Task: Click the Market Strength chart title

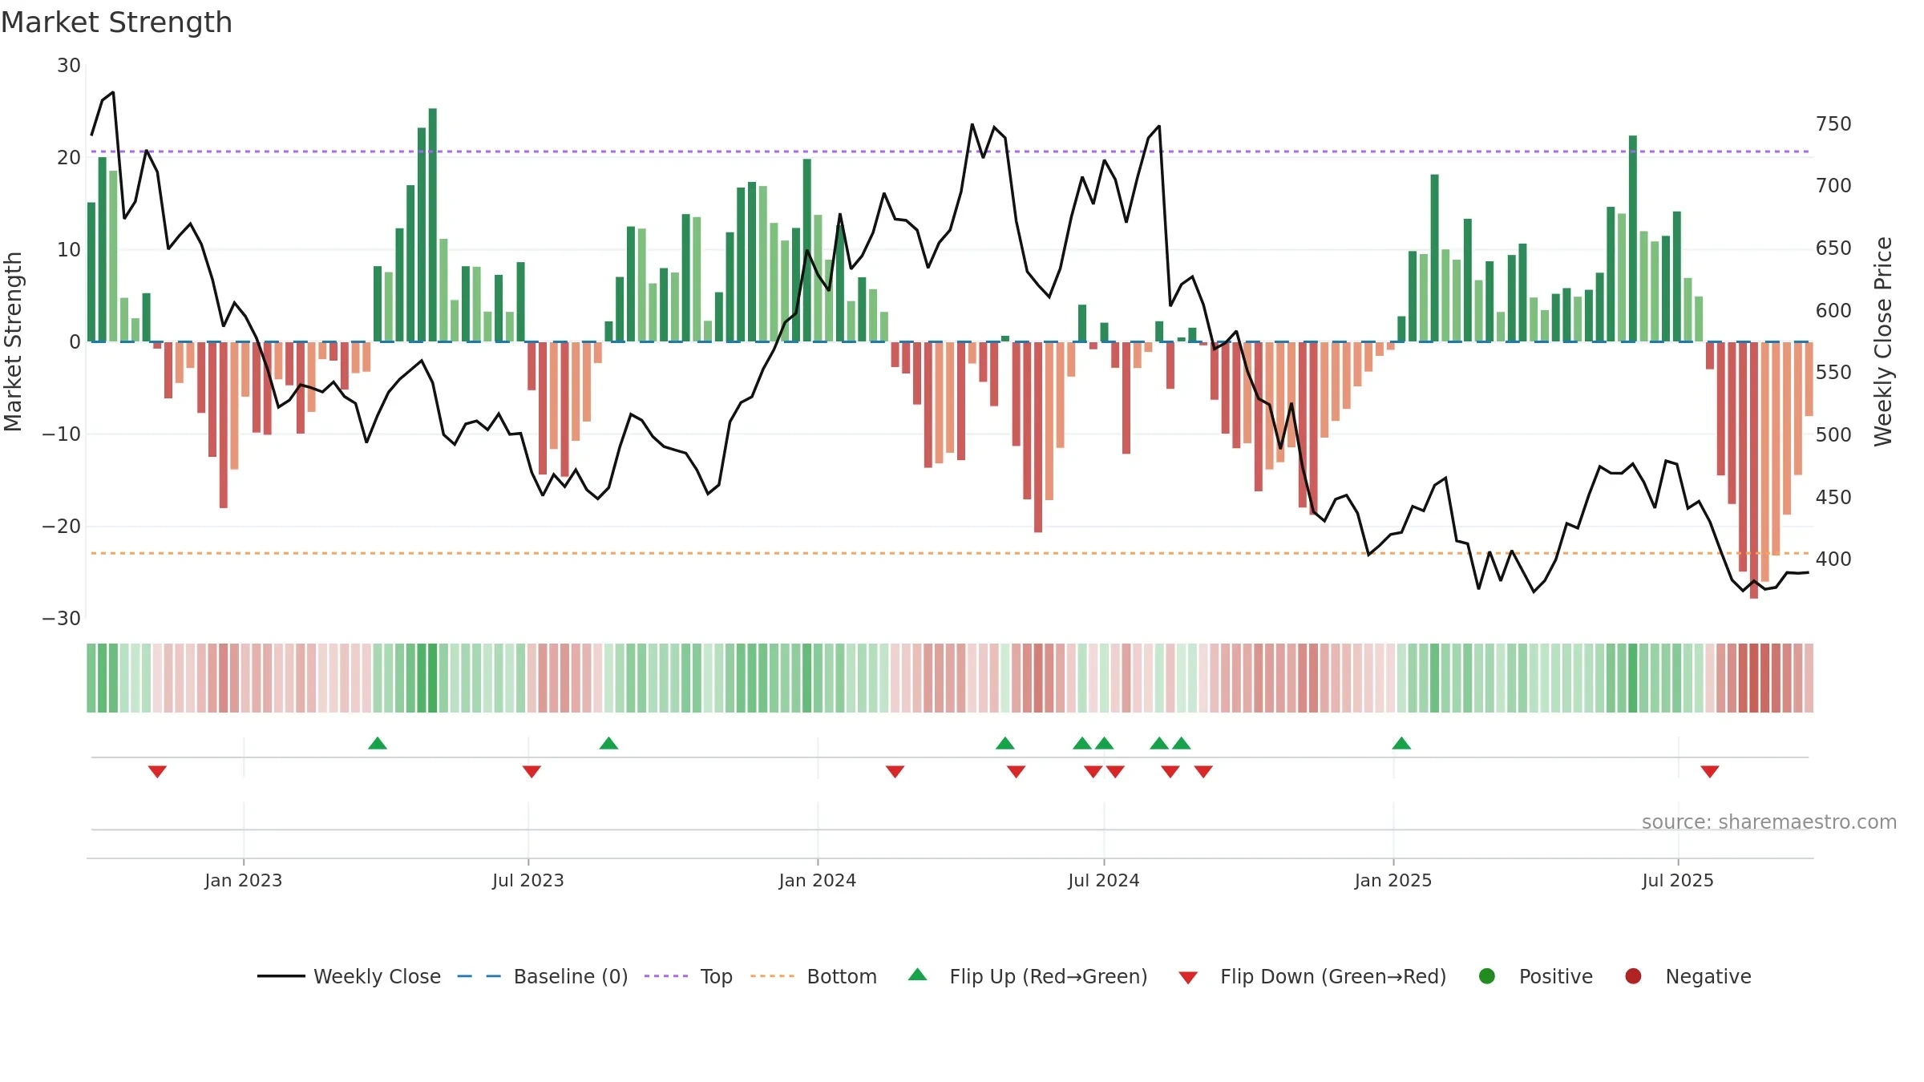Action: [x=116, y=22]
